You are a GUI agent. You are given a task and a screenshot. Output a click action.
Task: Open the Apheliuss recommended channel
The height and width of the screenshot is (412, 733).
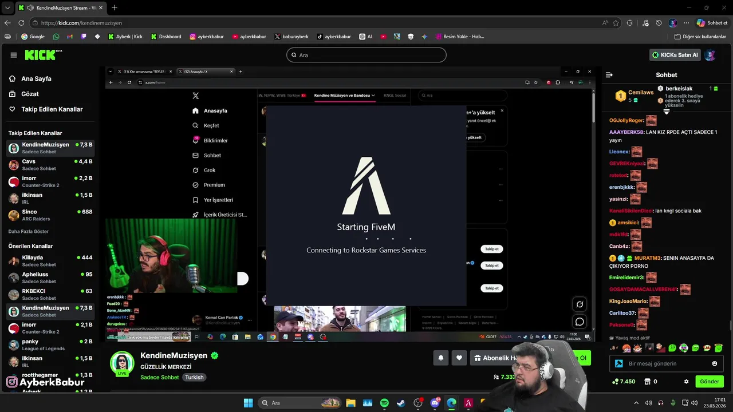coord(50,278)
